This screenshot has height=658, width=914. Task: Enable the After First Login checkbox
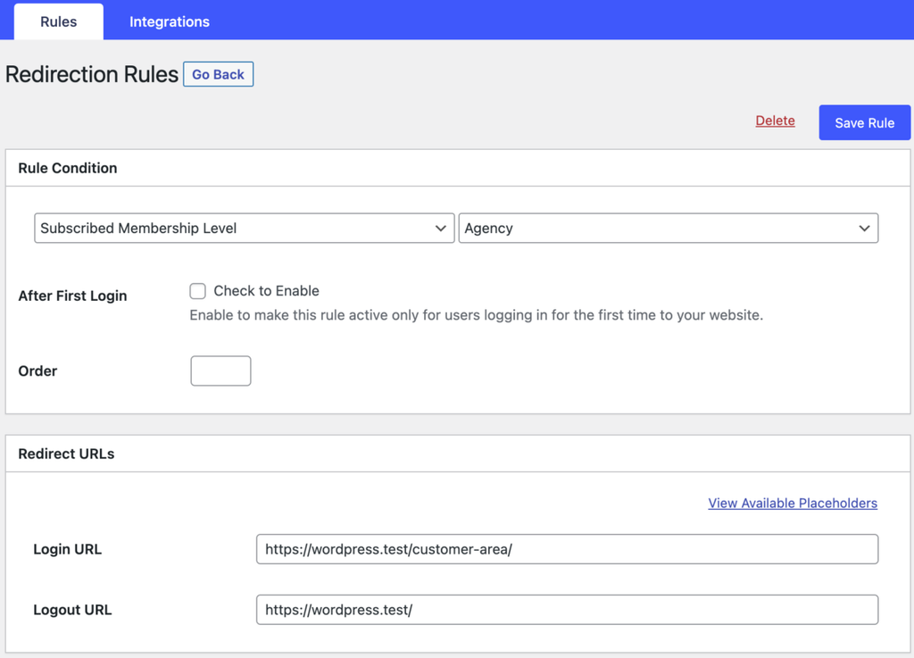197,291
